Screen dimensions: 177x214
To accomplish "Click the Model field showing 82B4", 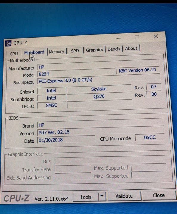I will 76,73.
